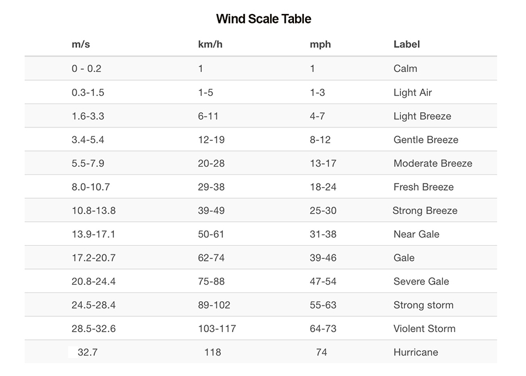The image size is (526, 376).
Task: Select the mph column header
Action: pyautogui.click(x=320, y=44)
